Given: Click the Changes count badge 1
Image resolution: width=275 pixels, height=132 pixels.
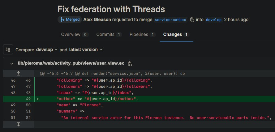Looking at the screenshot, I should tap(186, 35).
